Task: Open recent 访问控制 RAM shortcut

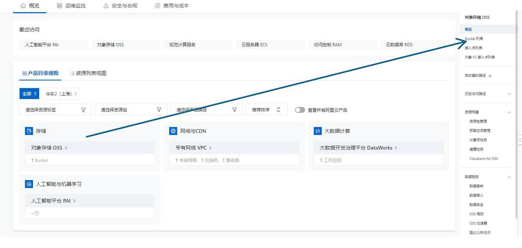Action: (343, 45)
